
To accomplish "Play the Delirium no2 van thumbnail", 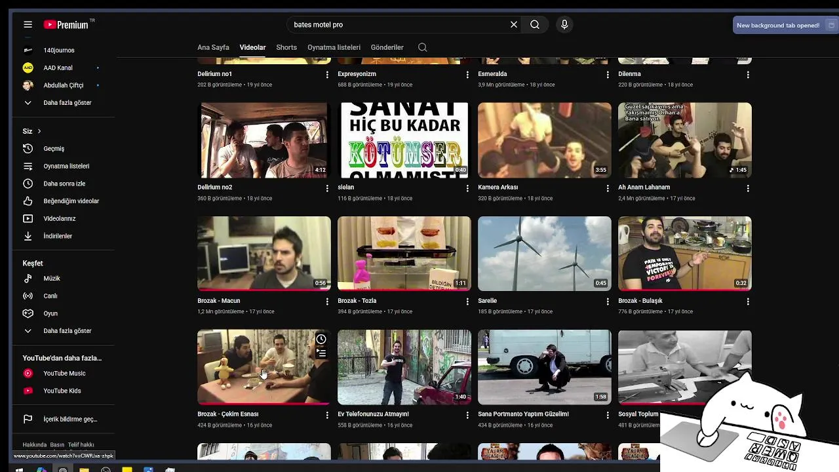I will point(263,140).
